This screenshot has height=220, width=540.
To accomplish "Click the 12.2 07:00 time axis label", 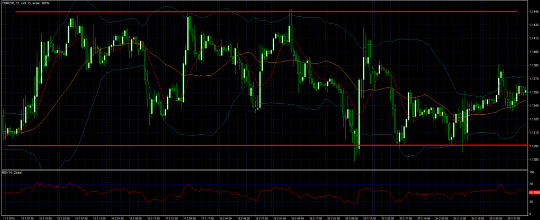I will [x=27, y=218].
